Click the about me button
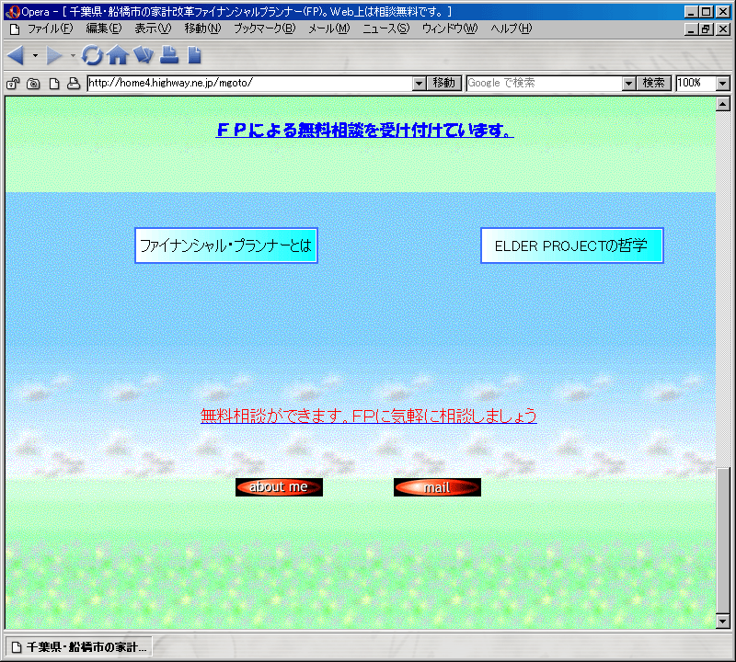The width and height of the screenshot is (736, 662). [279, 487]
